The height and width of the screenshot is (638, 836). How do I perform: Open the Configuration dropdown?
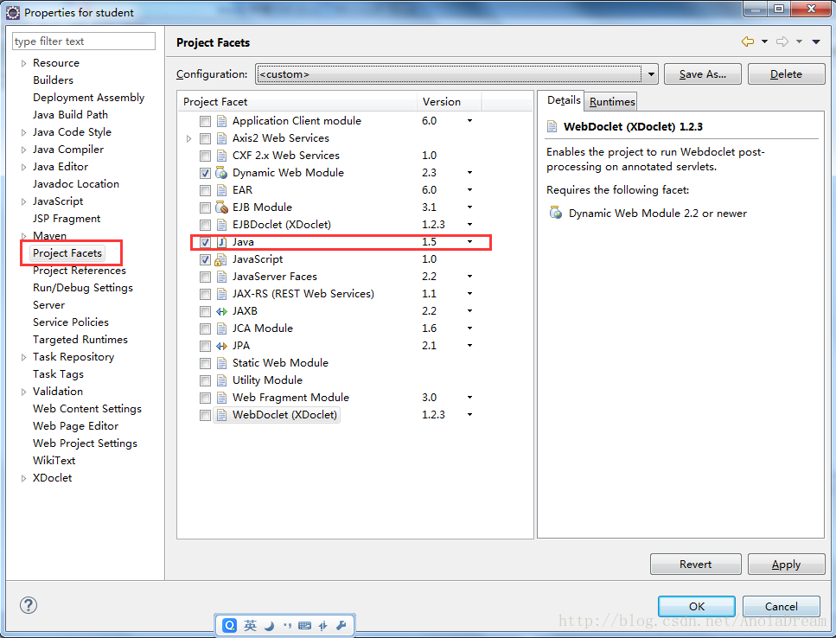point(650,74)
